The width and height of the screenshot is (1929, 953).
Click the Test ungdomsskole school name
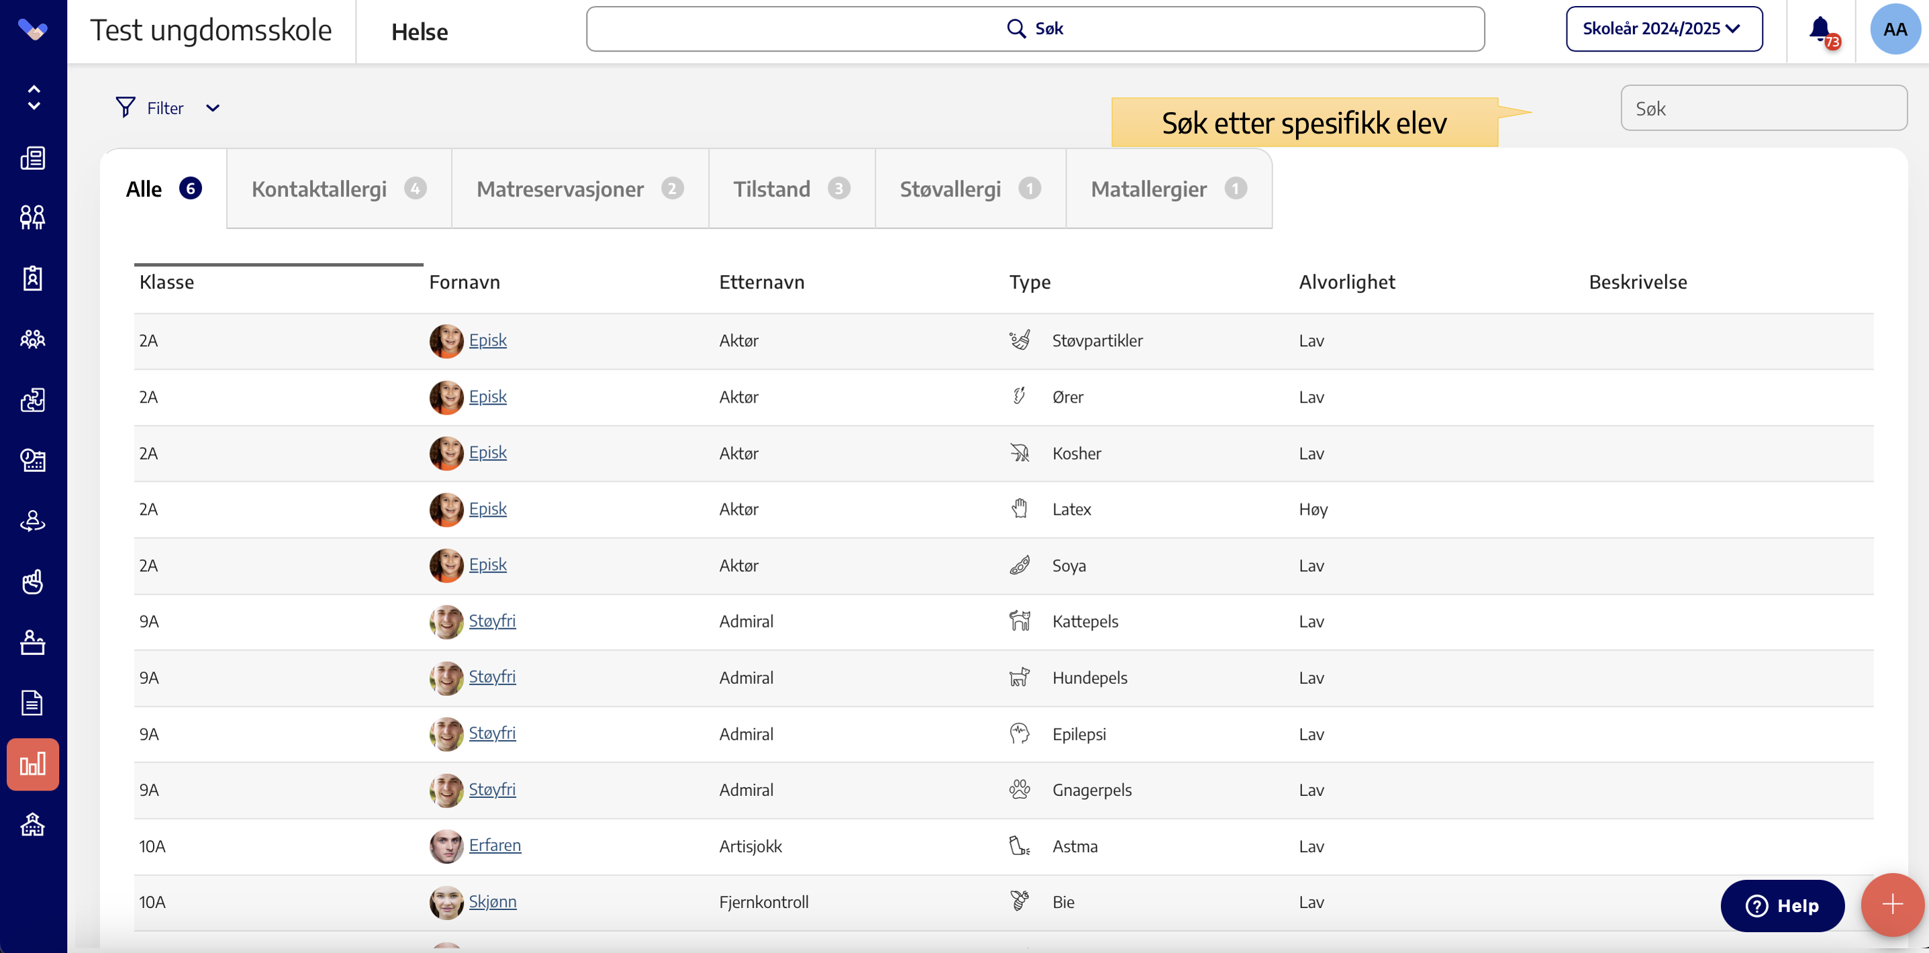pyautogui.click(x=211, y=30)
